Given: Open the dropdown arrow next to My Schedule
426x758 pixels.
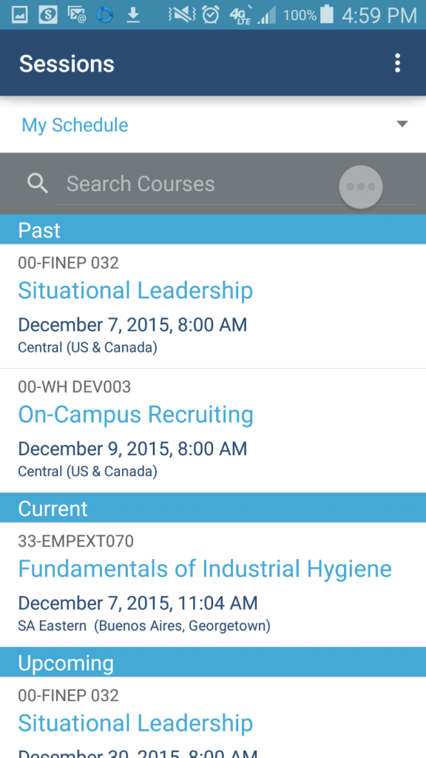Looking at the screenshot, I should (x=402, y=124).
